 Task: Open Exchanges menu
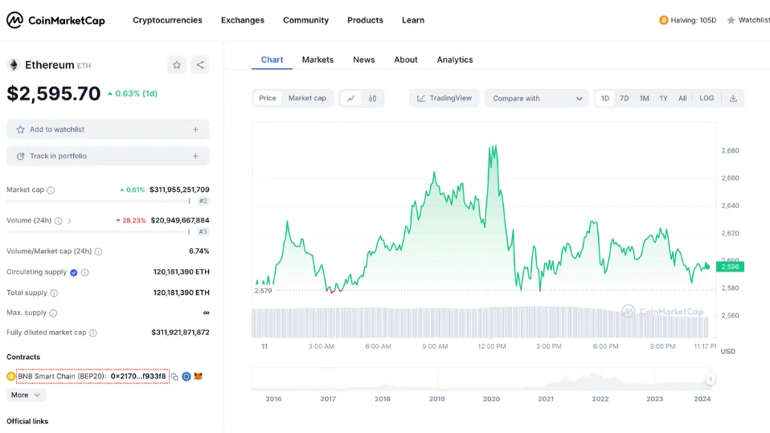pyautogui.click(x=243, y=20)
